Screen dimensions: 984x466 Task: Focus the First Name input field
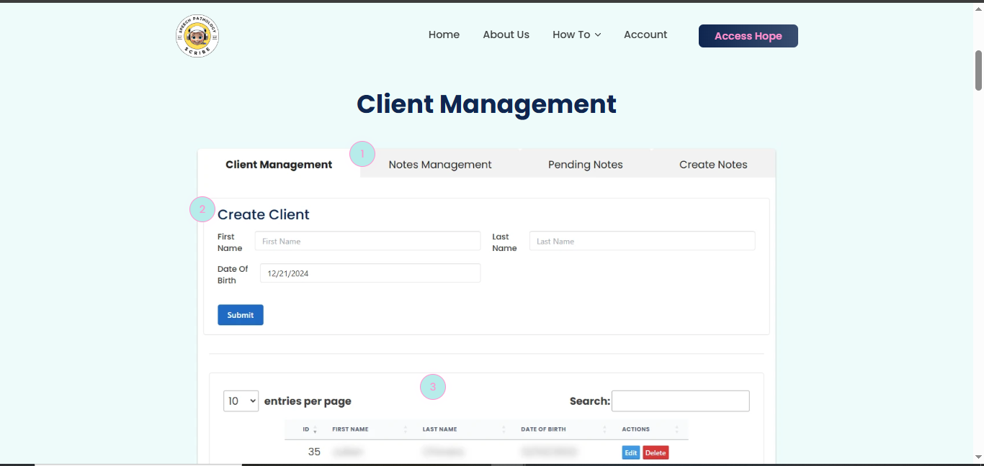pyautogui.click(x=367, y=241)
